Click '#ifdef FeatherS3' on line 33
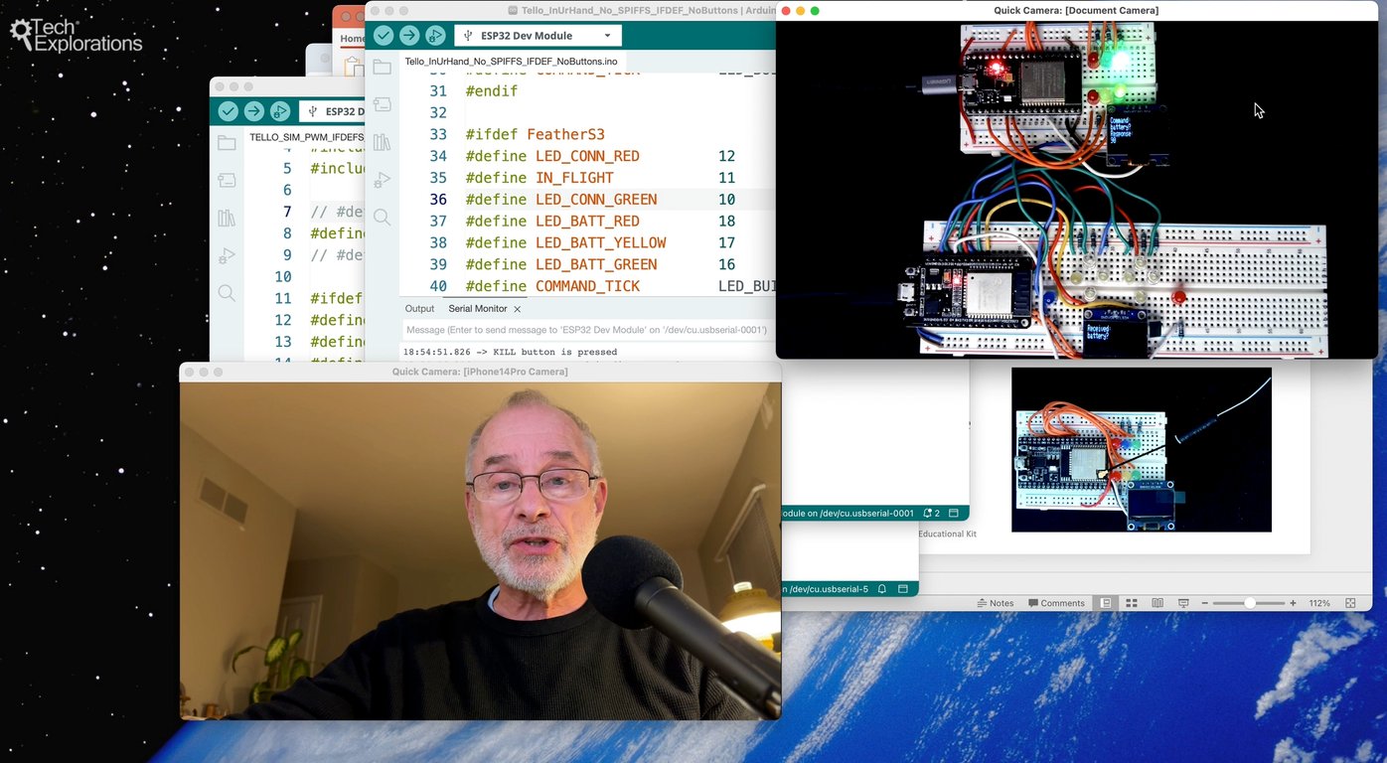This screenshot has width=1387, height=763. (535, 134)
